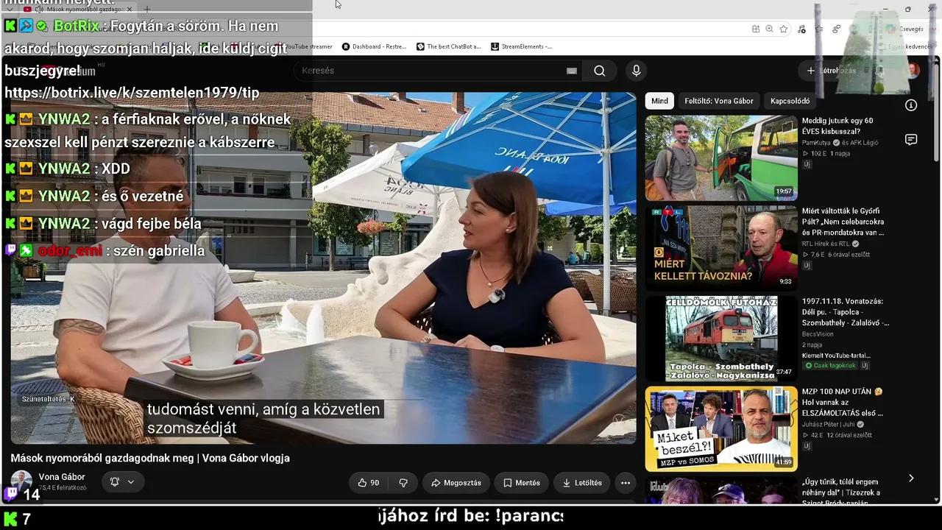Open the BecsVision channel name
The image size is (942, 530).
coord(818,333)
